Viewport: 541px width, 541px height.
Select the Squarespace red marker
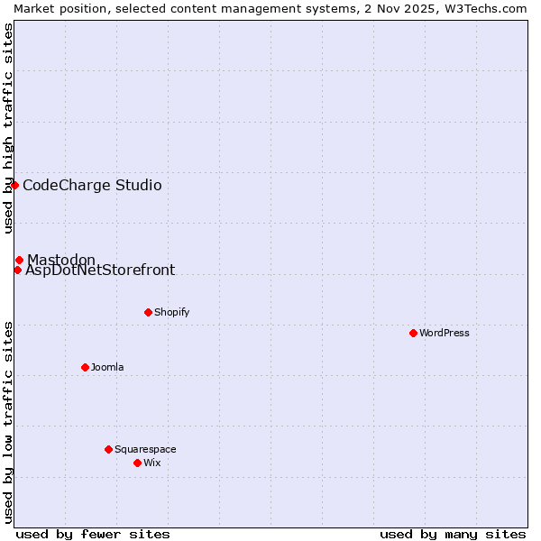(109, 449)
